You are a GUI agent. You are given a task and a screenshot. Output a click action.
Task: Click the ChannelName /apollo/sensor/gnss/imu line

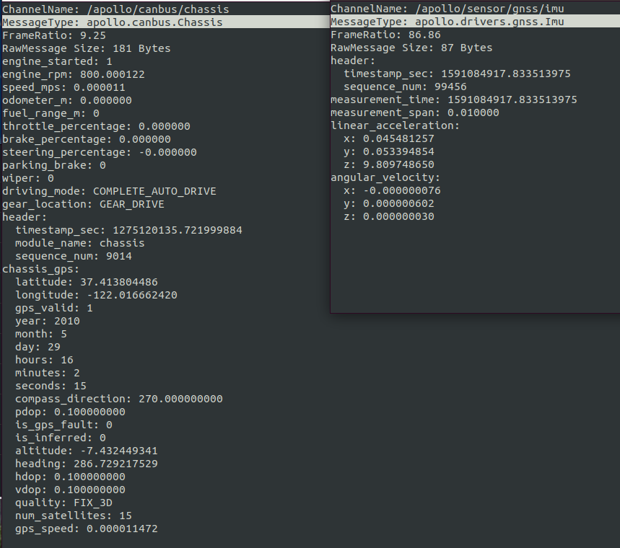click(447, 9)
